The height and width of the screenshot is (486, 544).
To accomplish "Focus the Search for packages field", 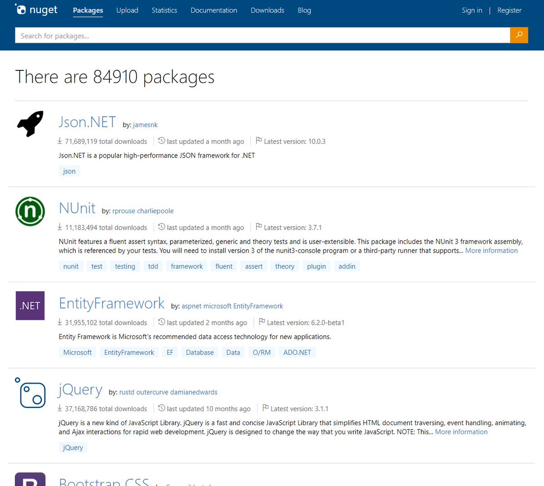I will [x=262, y=35].
